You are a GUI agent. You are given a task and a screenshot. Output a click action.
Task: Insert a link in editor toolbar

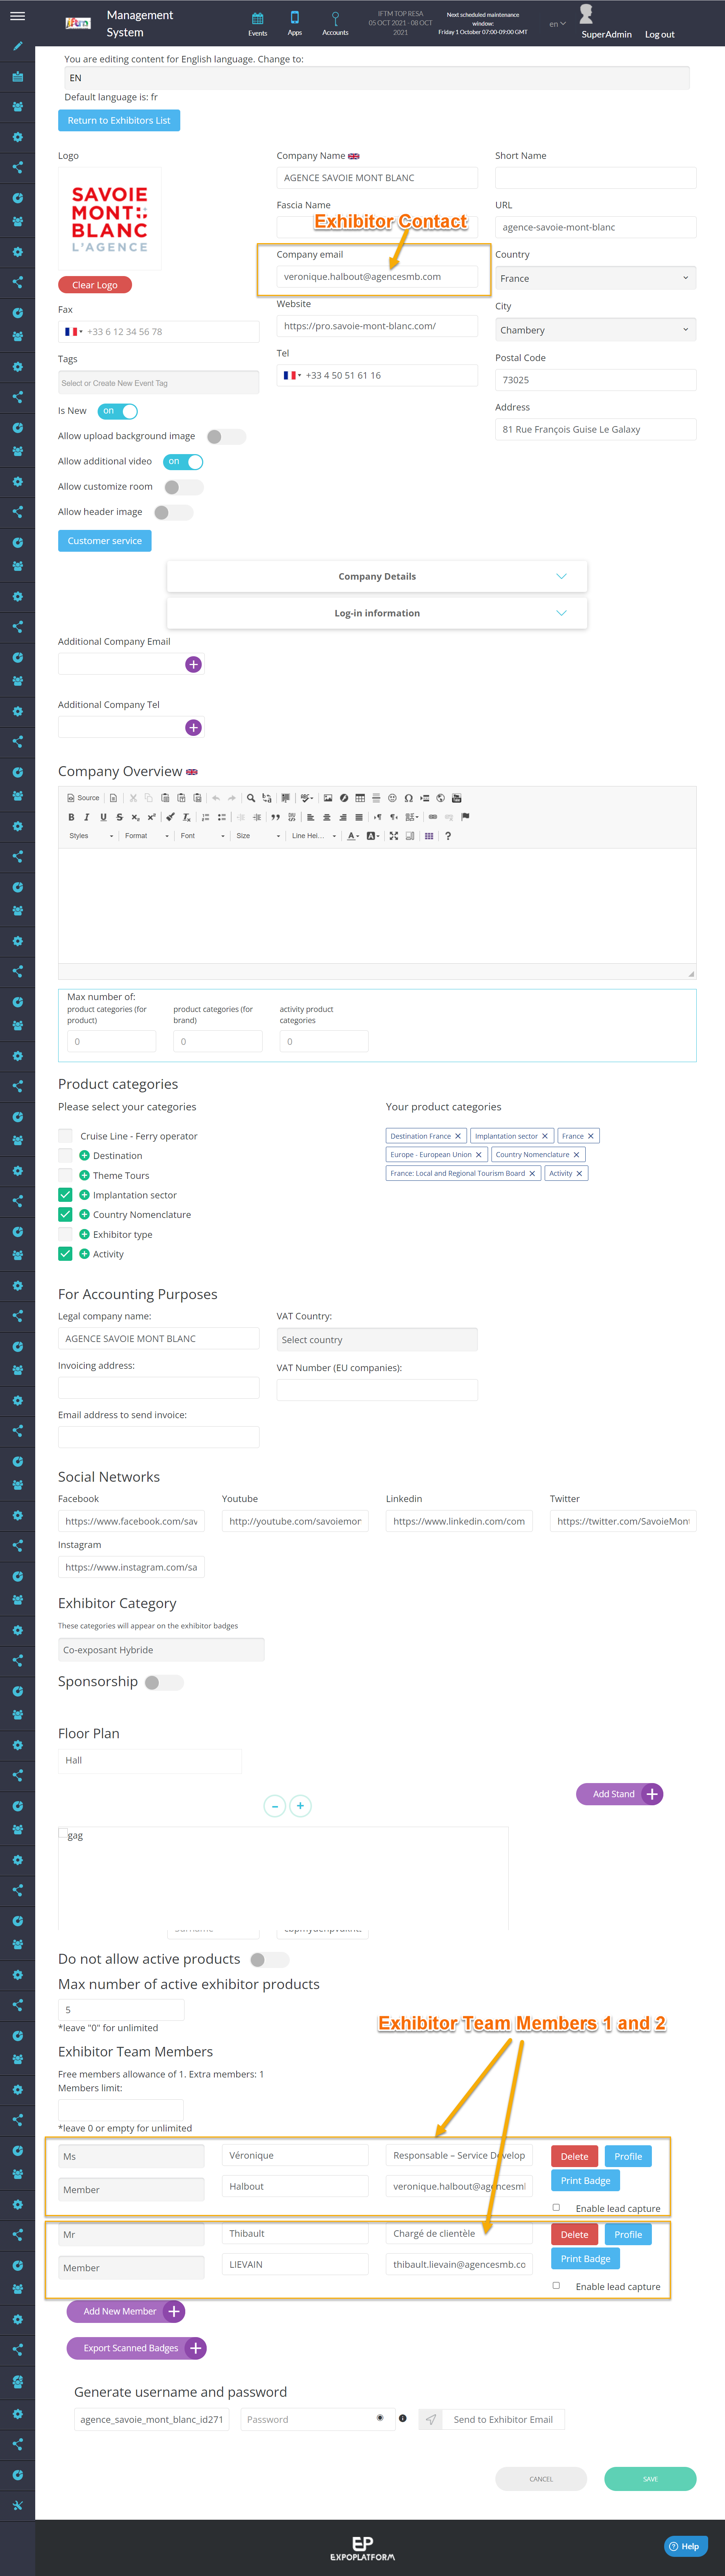point(433,817)
